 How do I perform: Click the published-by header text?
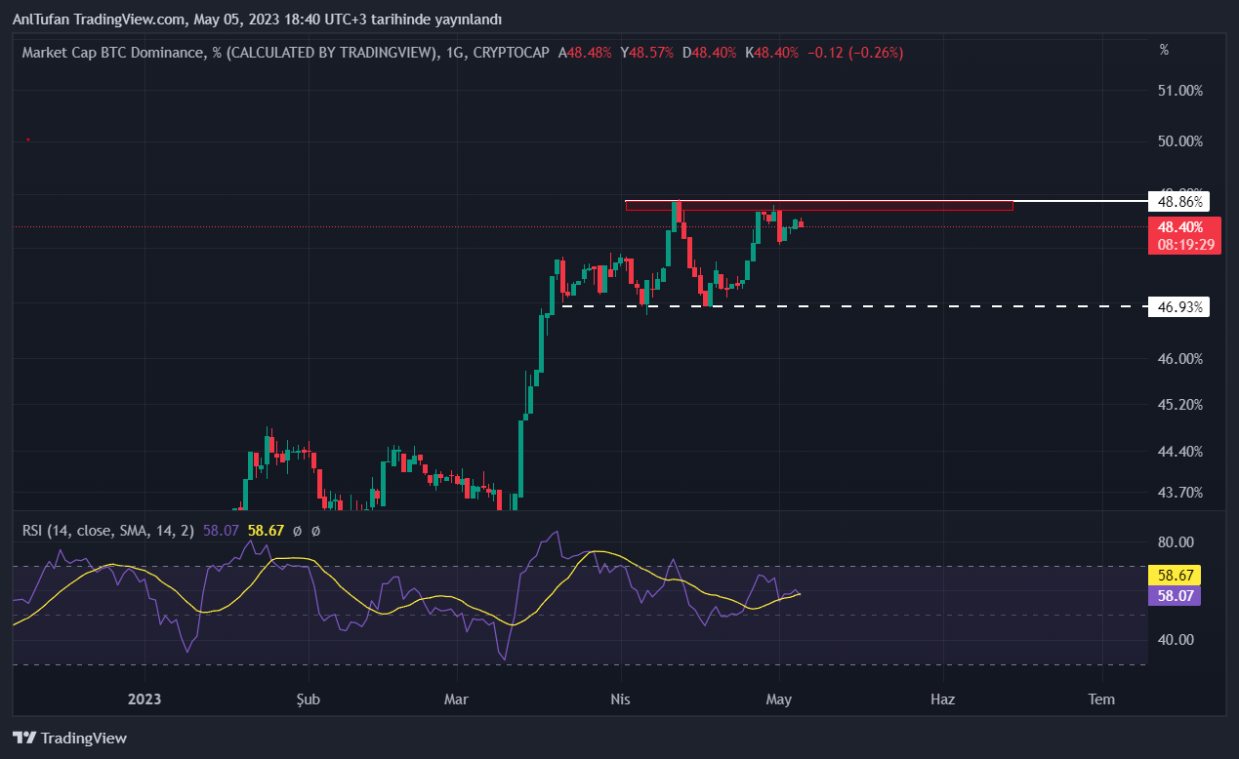[x=258, y=20]
